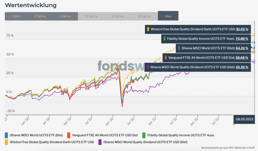
Task: Toggle Vanguard FTSE All-World legend label
Action: [x=105, y=135]
